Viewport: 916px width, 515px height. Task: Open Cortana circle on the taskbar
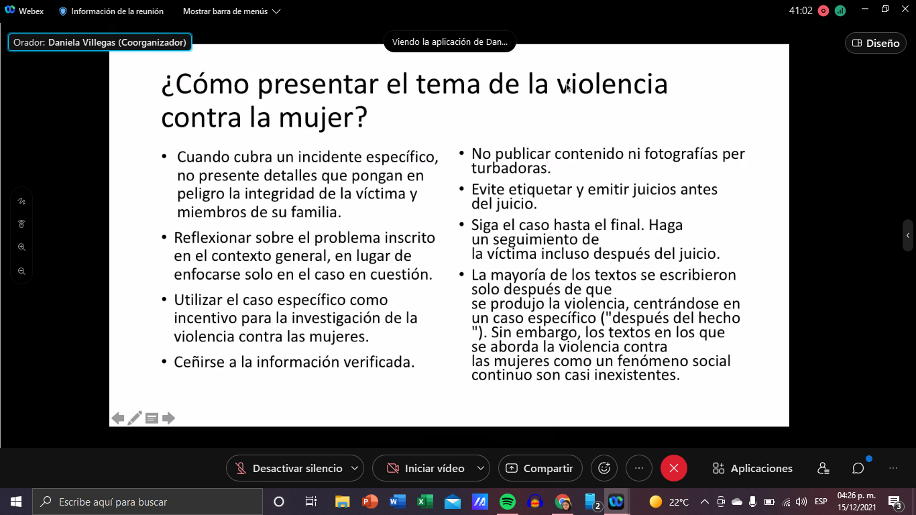[279, 502]
